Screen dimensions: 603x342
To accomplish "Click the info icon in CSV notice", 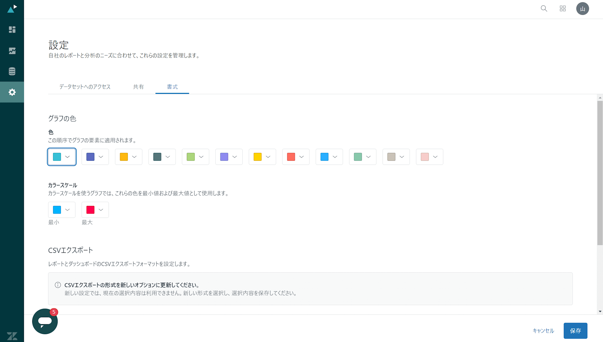I will (58, 285).
